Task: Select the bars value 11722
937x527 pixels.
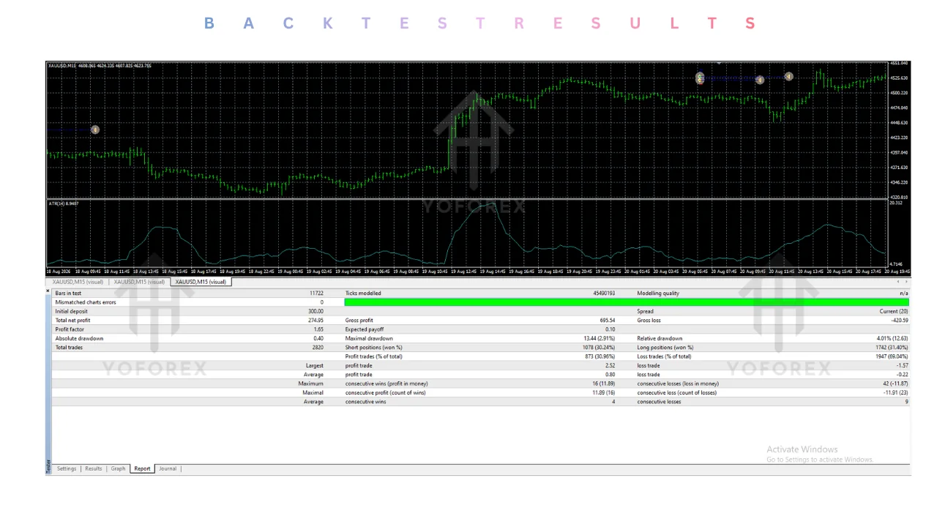Action: tap(316, 293)
